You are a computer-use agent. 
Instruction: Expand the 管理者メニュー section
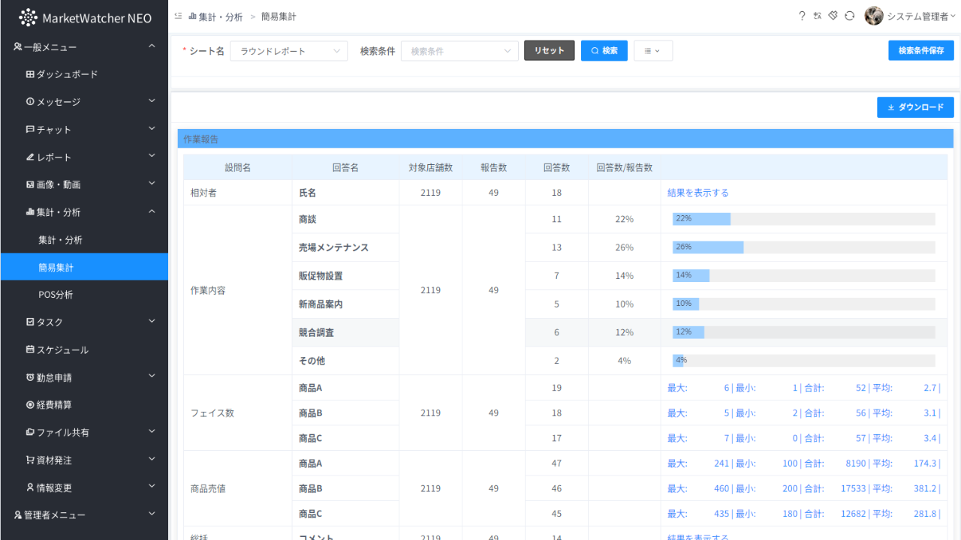pos(84,515)
